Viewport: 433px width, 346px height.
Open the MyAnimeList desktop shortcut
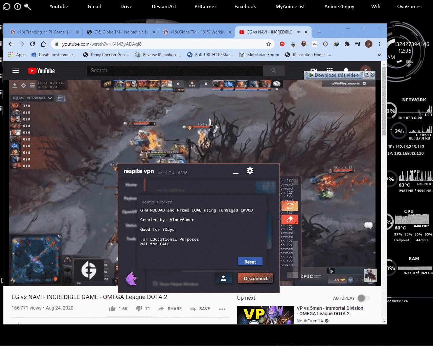click(x=290, y=6)
